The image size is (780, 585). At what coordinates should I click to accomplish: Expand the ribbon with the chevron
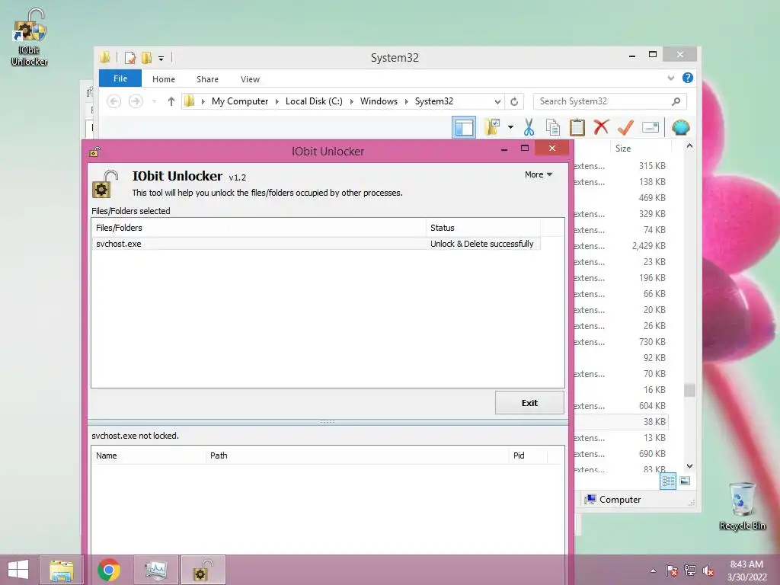coord(671,78)
